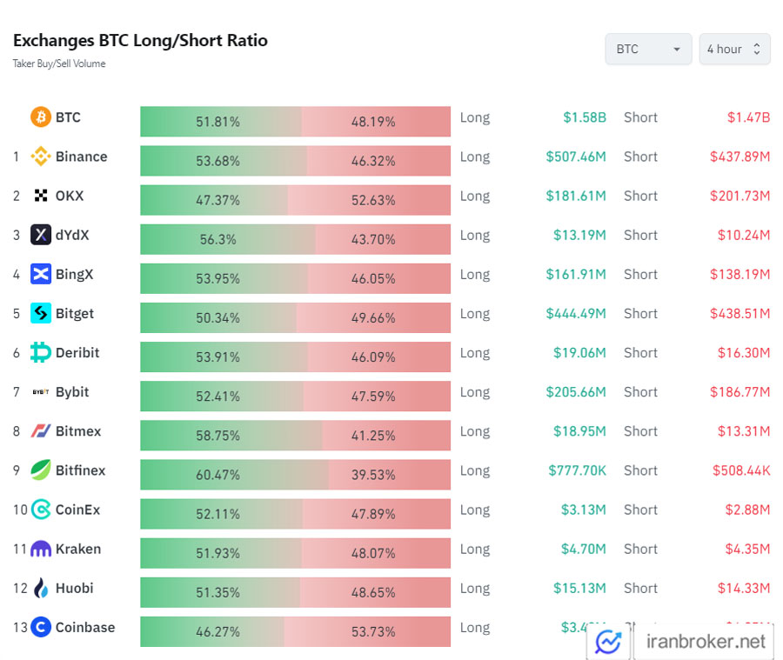Select Deribit long volume $19.06M
Viewport: 783px width, 660px height.
[579, 352]
